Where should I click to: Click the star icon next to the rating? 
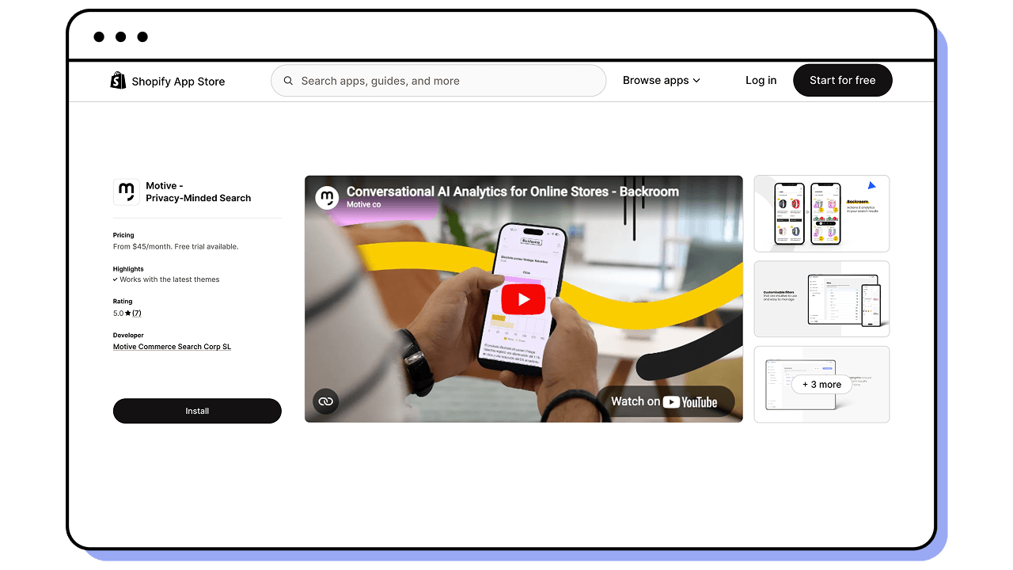coord(127,313)
